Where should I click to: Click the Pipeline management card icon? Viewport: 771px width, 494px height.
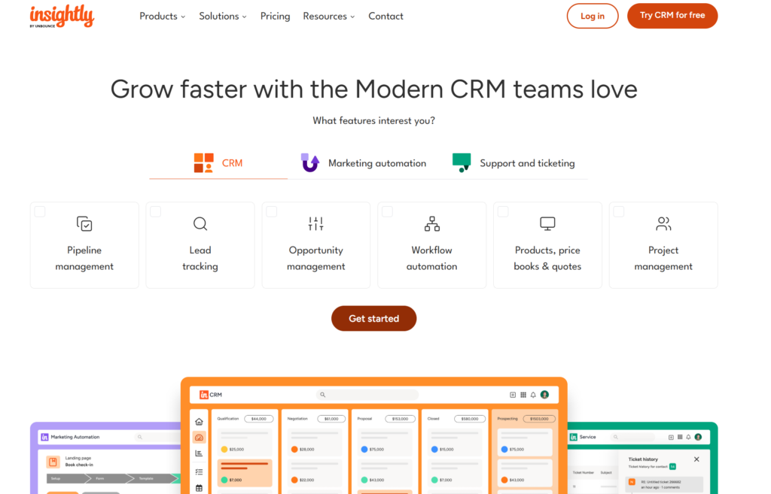click(84, 224)
